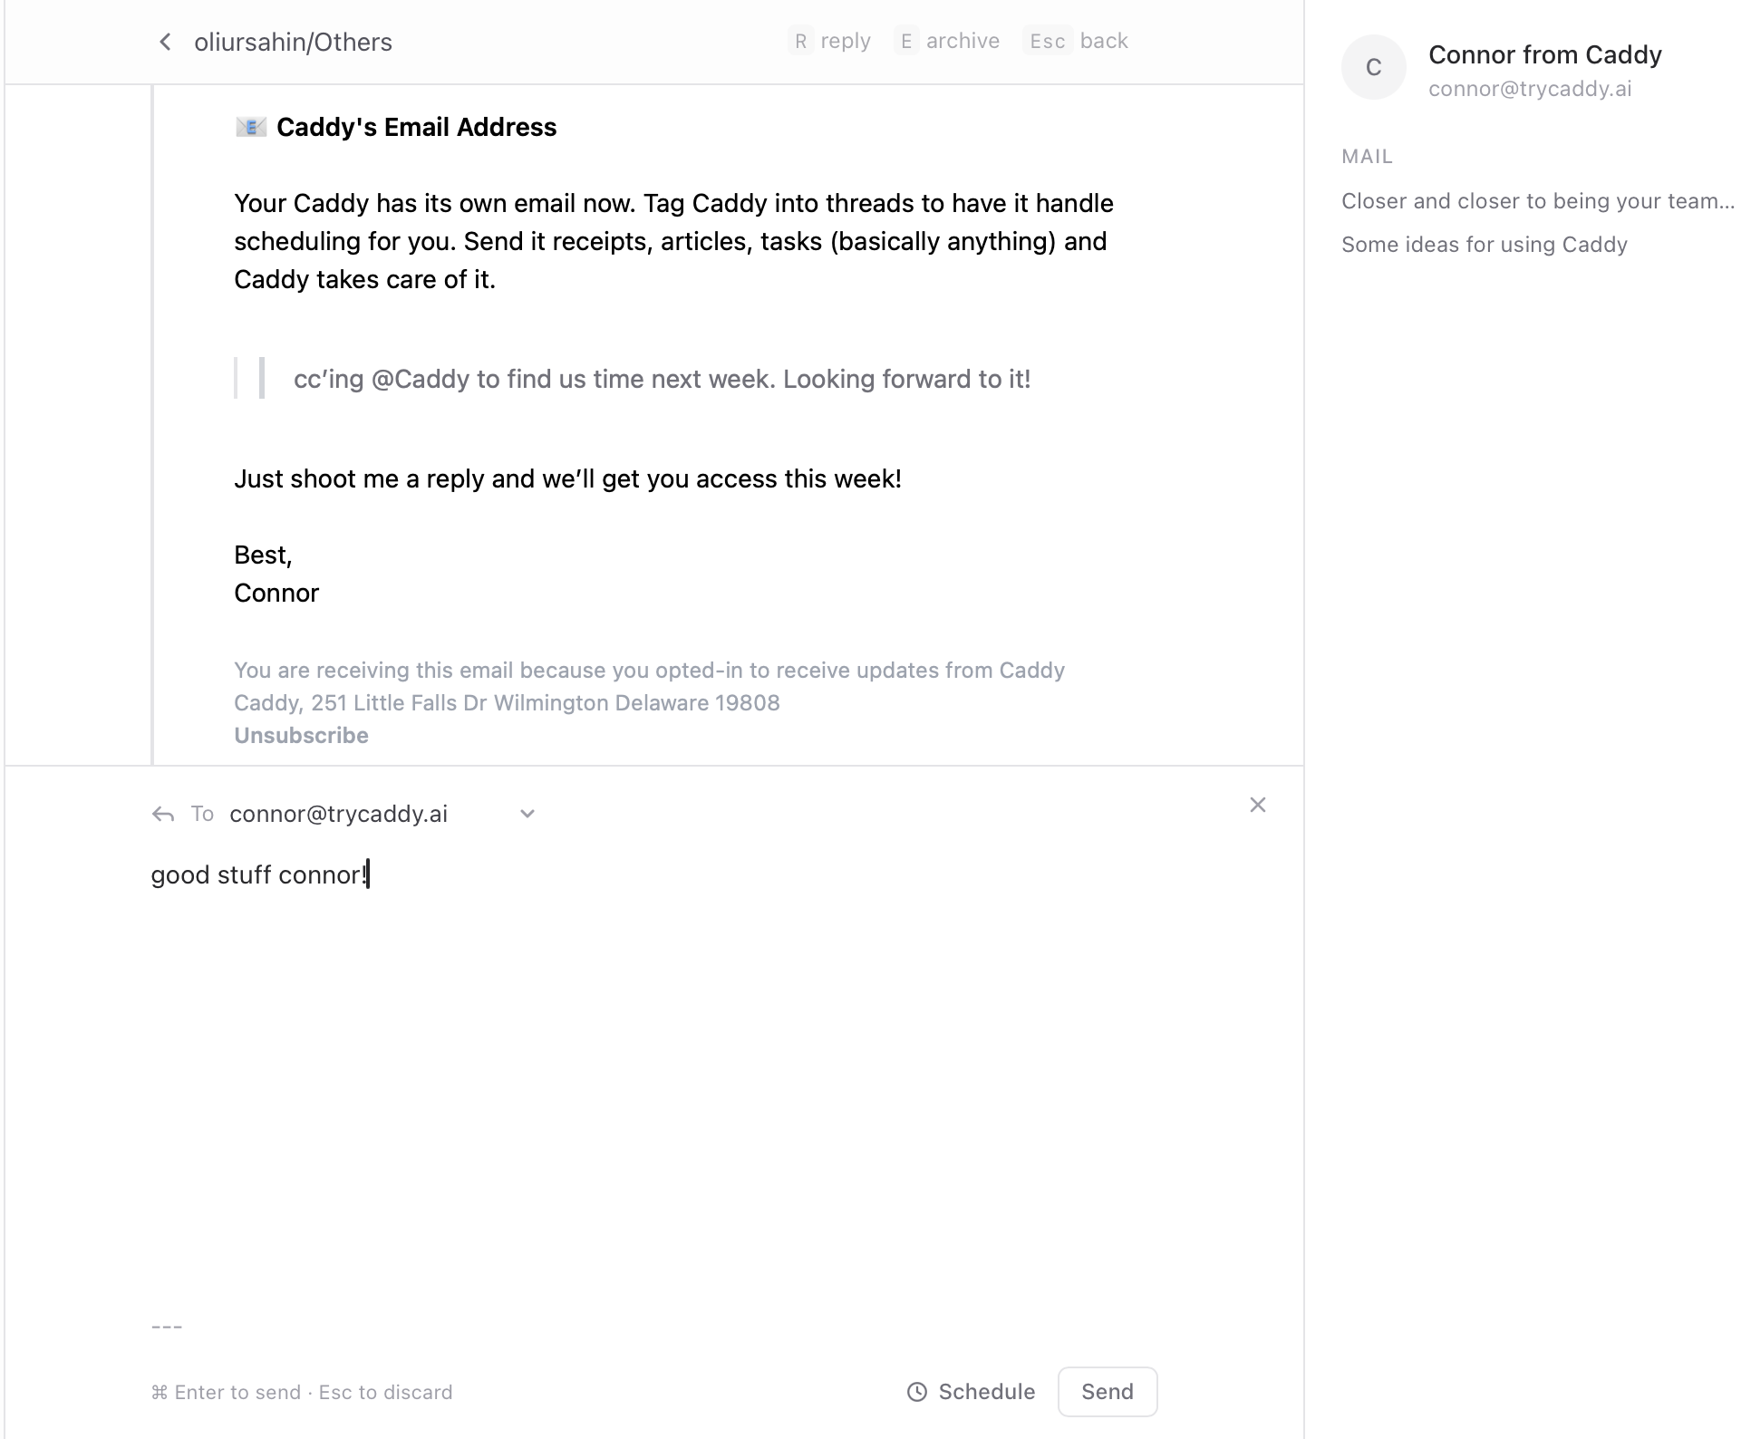Click the reply arrow icon beside To
This screenshot has width=1751, height=1439.
click(163, 815)
